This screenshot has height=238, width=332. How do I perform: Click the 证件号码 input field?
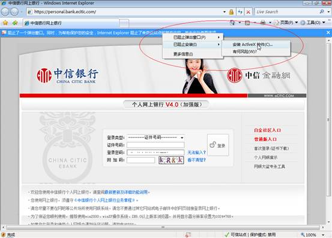155,145
